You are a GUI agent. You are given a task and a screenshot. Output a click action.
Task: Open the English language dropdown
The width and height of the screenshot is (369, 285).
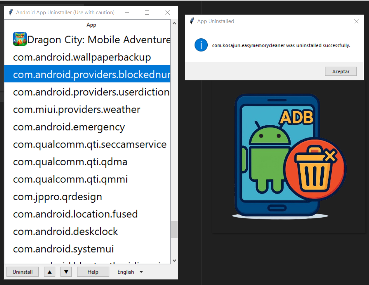coord(130,272)
